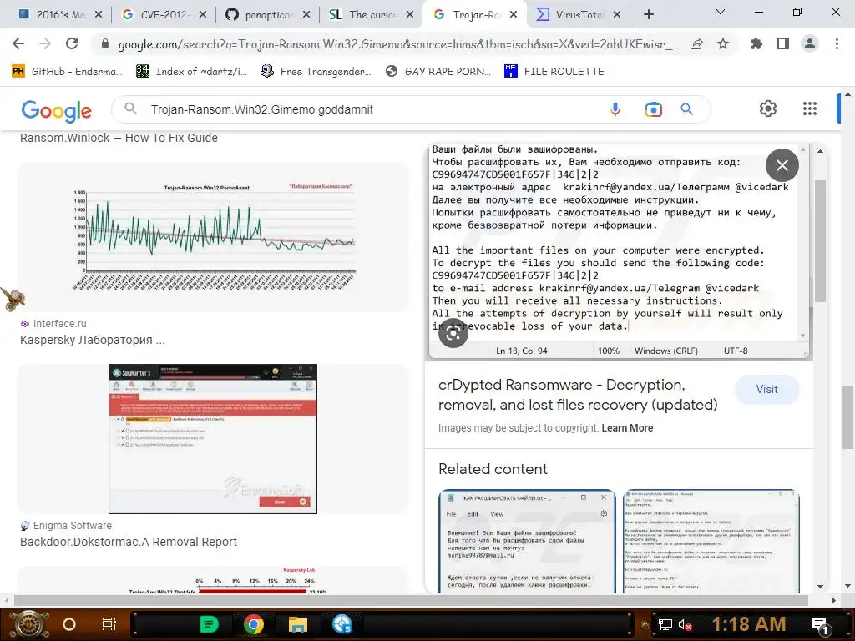
Task: Open the browser extensions puzzle icon
Action: tap(756, 43)
